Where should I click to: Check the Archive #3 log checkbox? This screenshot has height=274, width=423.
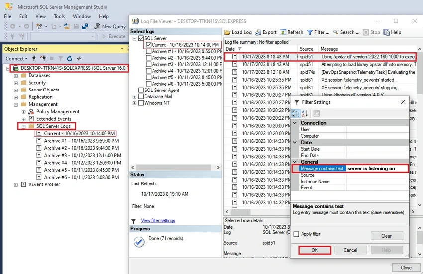point(149,64)
